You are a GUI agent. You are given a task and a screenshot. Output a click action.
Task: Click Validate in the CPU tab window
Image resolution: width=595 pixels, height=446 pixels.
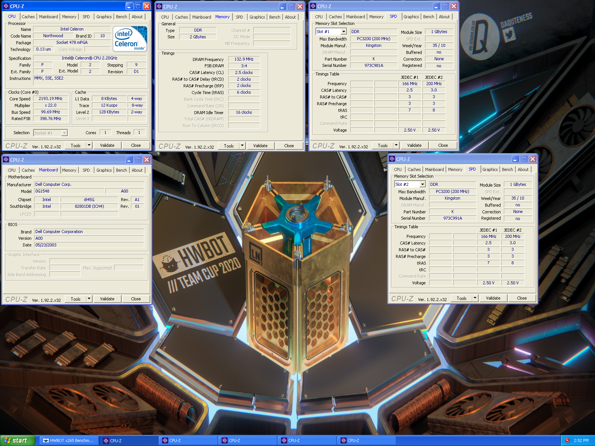(107, 145)
